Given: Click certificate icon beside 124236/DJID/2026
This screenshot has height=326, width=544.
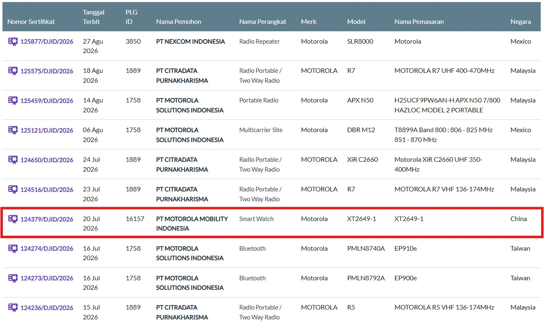Looking at the screenshot, I should point(13,308).
